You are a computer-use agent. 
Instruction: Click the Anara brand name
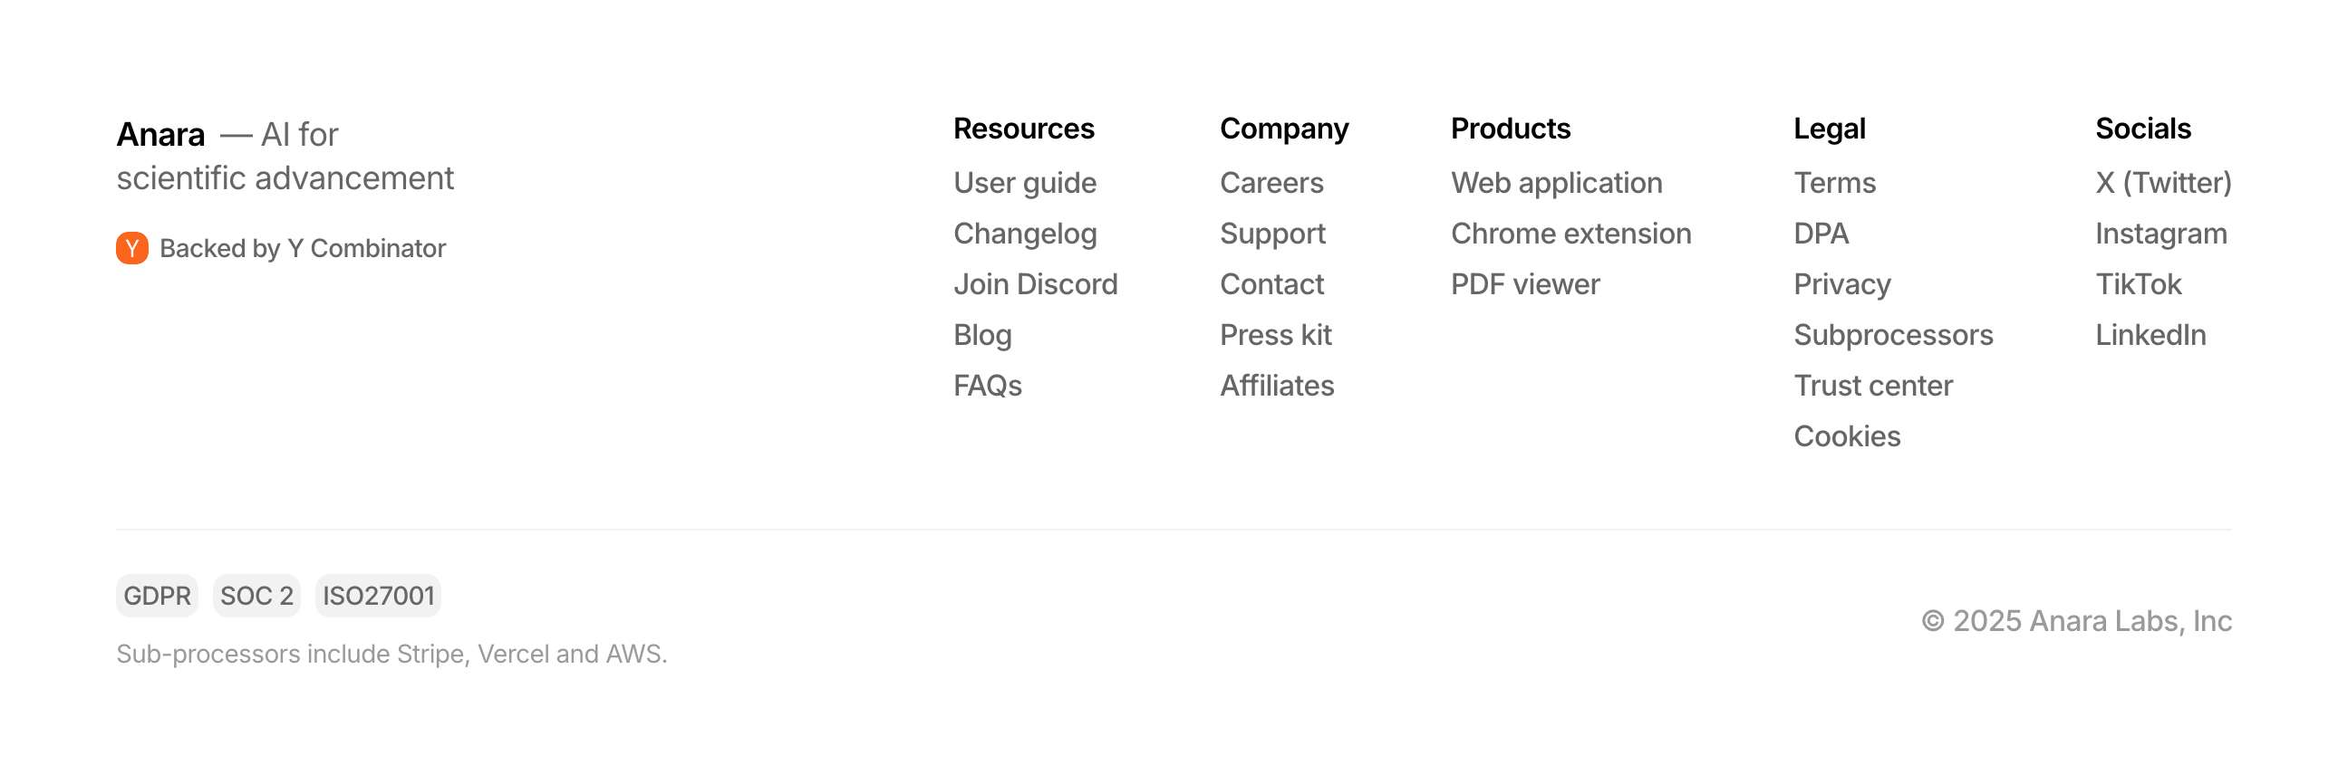(160, 135)
